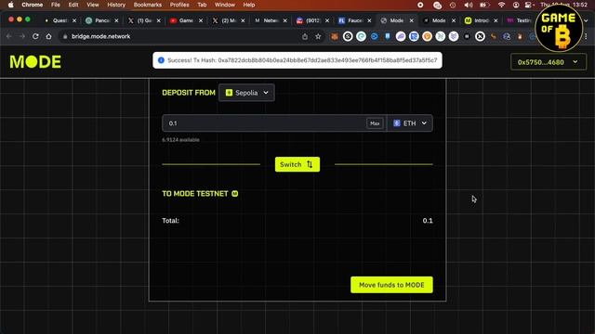The width and height of the screenshot is (595, 334).
Task: Open the tab search chevron
Action: point(586,20)
